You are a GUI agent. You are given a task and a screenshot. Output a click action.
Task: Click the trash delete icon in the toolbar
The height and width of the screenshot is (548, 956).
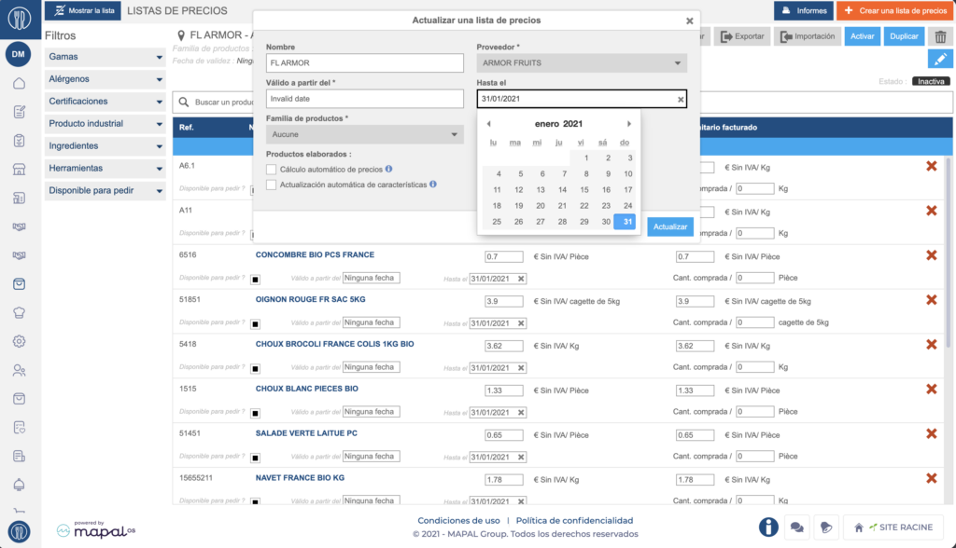pyautogui.click(x=940, y=36)
